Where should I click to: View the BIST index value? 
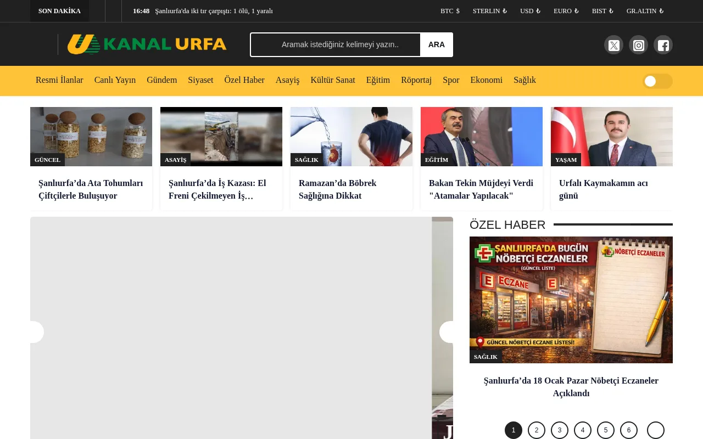tap(602, 10)
